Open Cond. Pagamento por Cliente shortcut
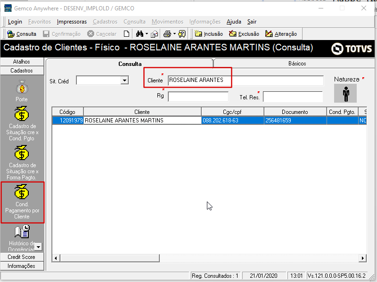The height and width of the screenshot is (282, 377). coord(22,202)
